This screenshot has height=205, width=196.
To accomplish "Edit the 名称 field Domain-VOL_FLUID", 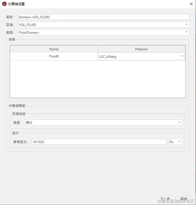I will pos(103,17).
